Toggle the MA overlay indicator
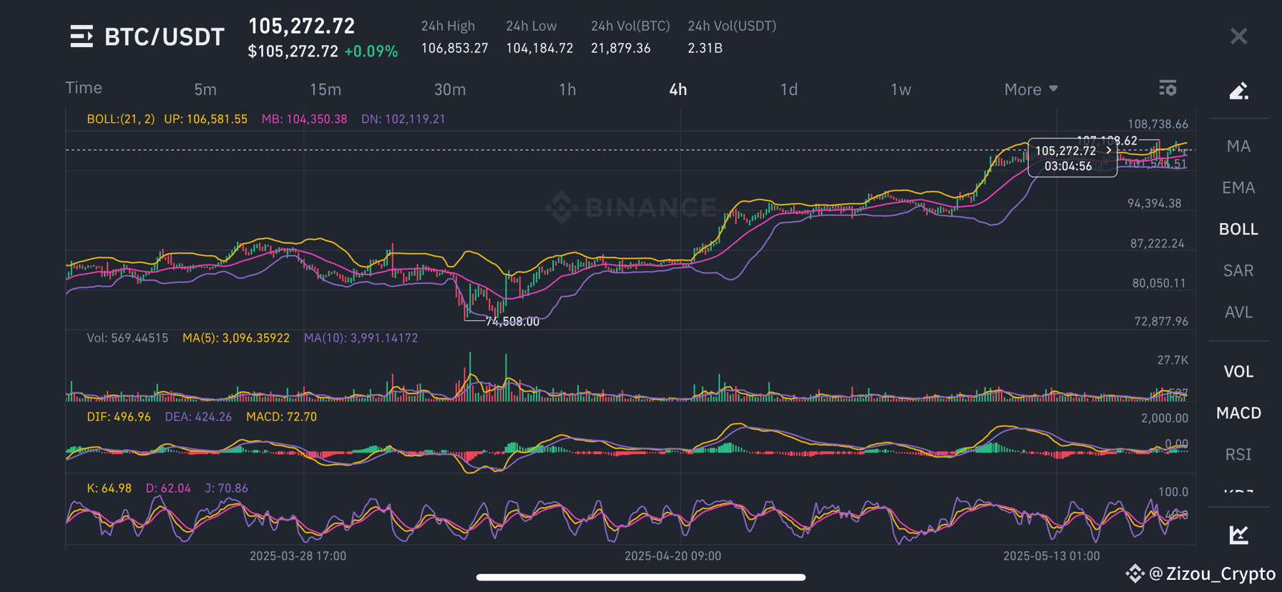1282x592 pixels. tap(1238, 147)
